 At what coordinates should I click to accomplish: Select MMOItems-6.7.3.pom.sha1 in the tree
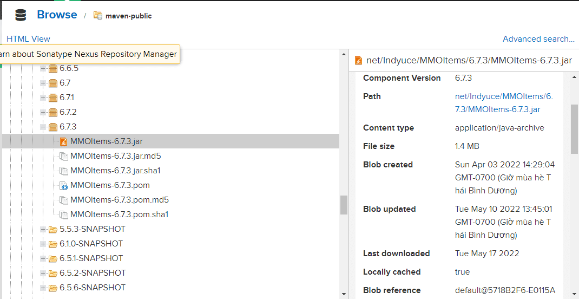119,214
